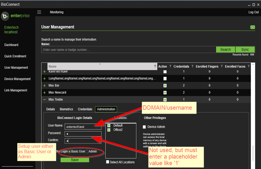
Task: Open the Monitoring menu item
Action: (56, 12)
